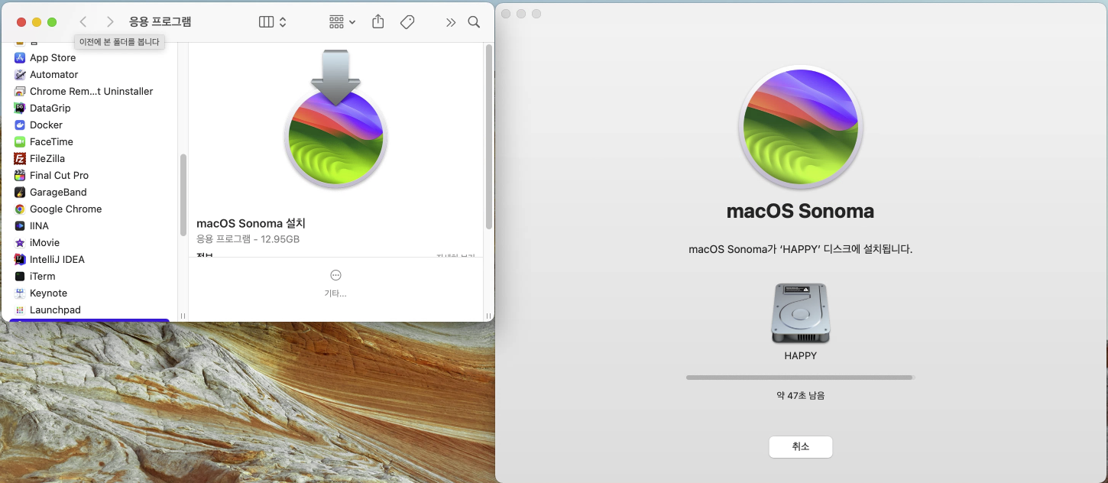Select the iMovie app icon
This screenshot has width=1108, height=483.
point(20,242)
